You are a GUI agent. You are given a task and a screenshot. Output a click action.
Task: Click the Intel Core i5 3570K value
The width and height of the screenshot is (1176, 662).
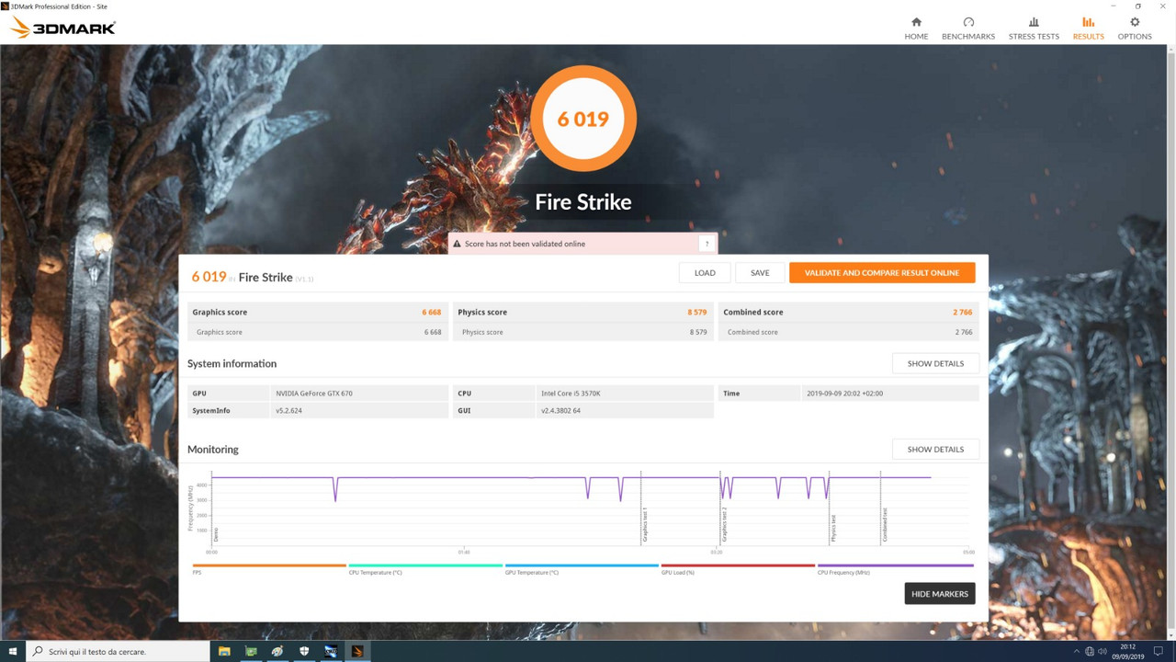[571, 394]
